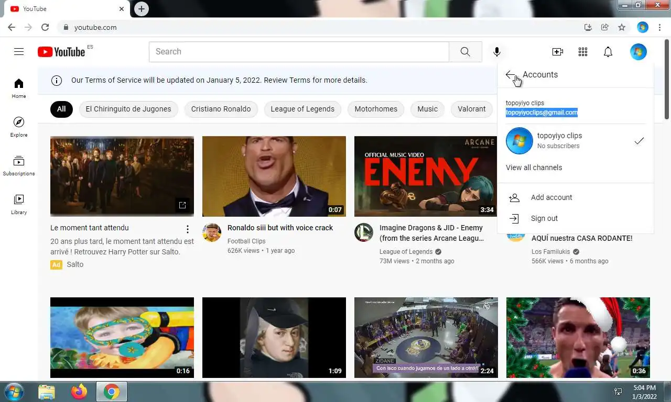Open Home in the sidebar
This screenshot has height=402, width=671.
point(19,88)
